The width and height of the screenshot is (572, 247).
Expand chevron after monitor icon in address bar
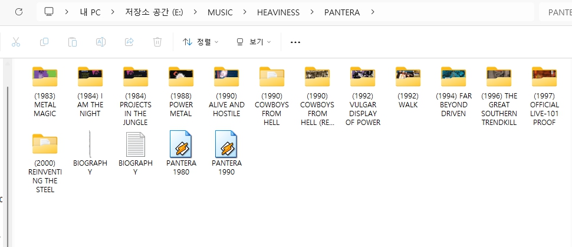[67, 12]
